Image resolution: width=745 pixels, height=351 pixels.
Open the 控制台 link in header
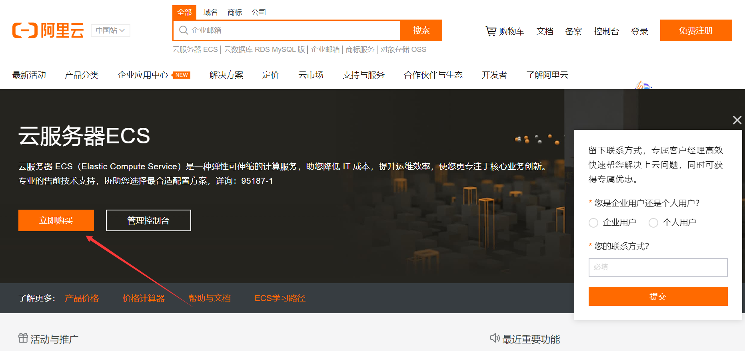click(607, 31)
